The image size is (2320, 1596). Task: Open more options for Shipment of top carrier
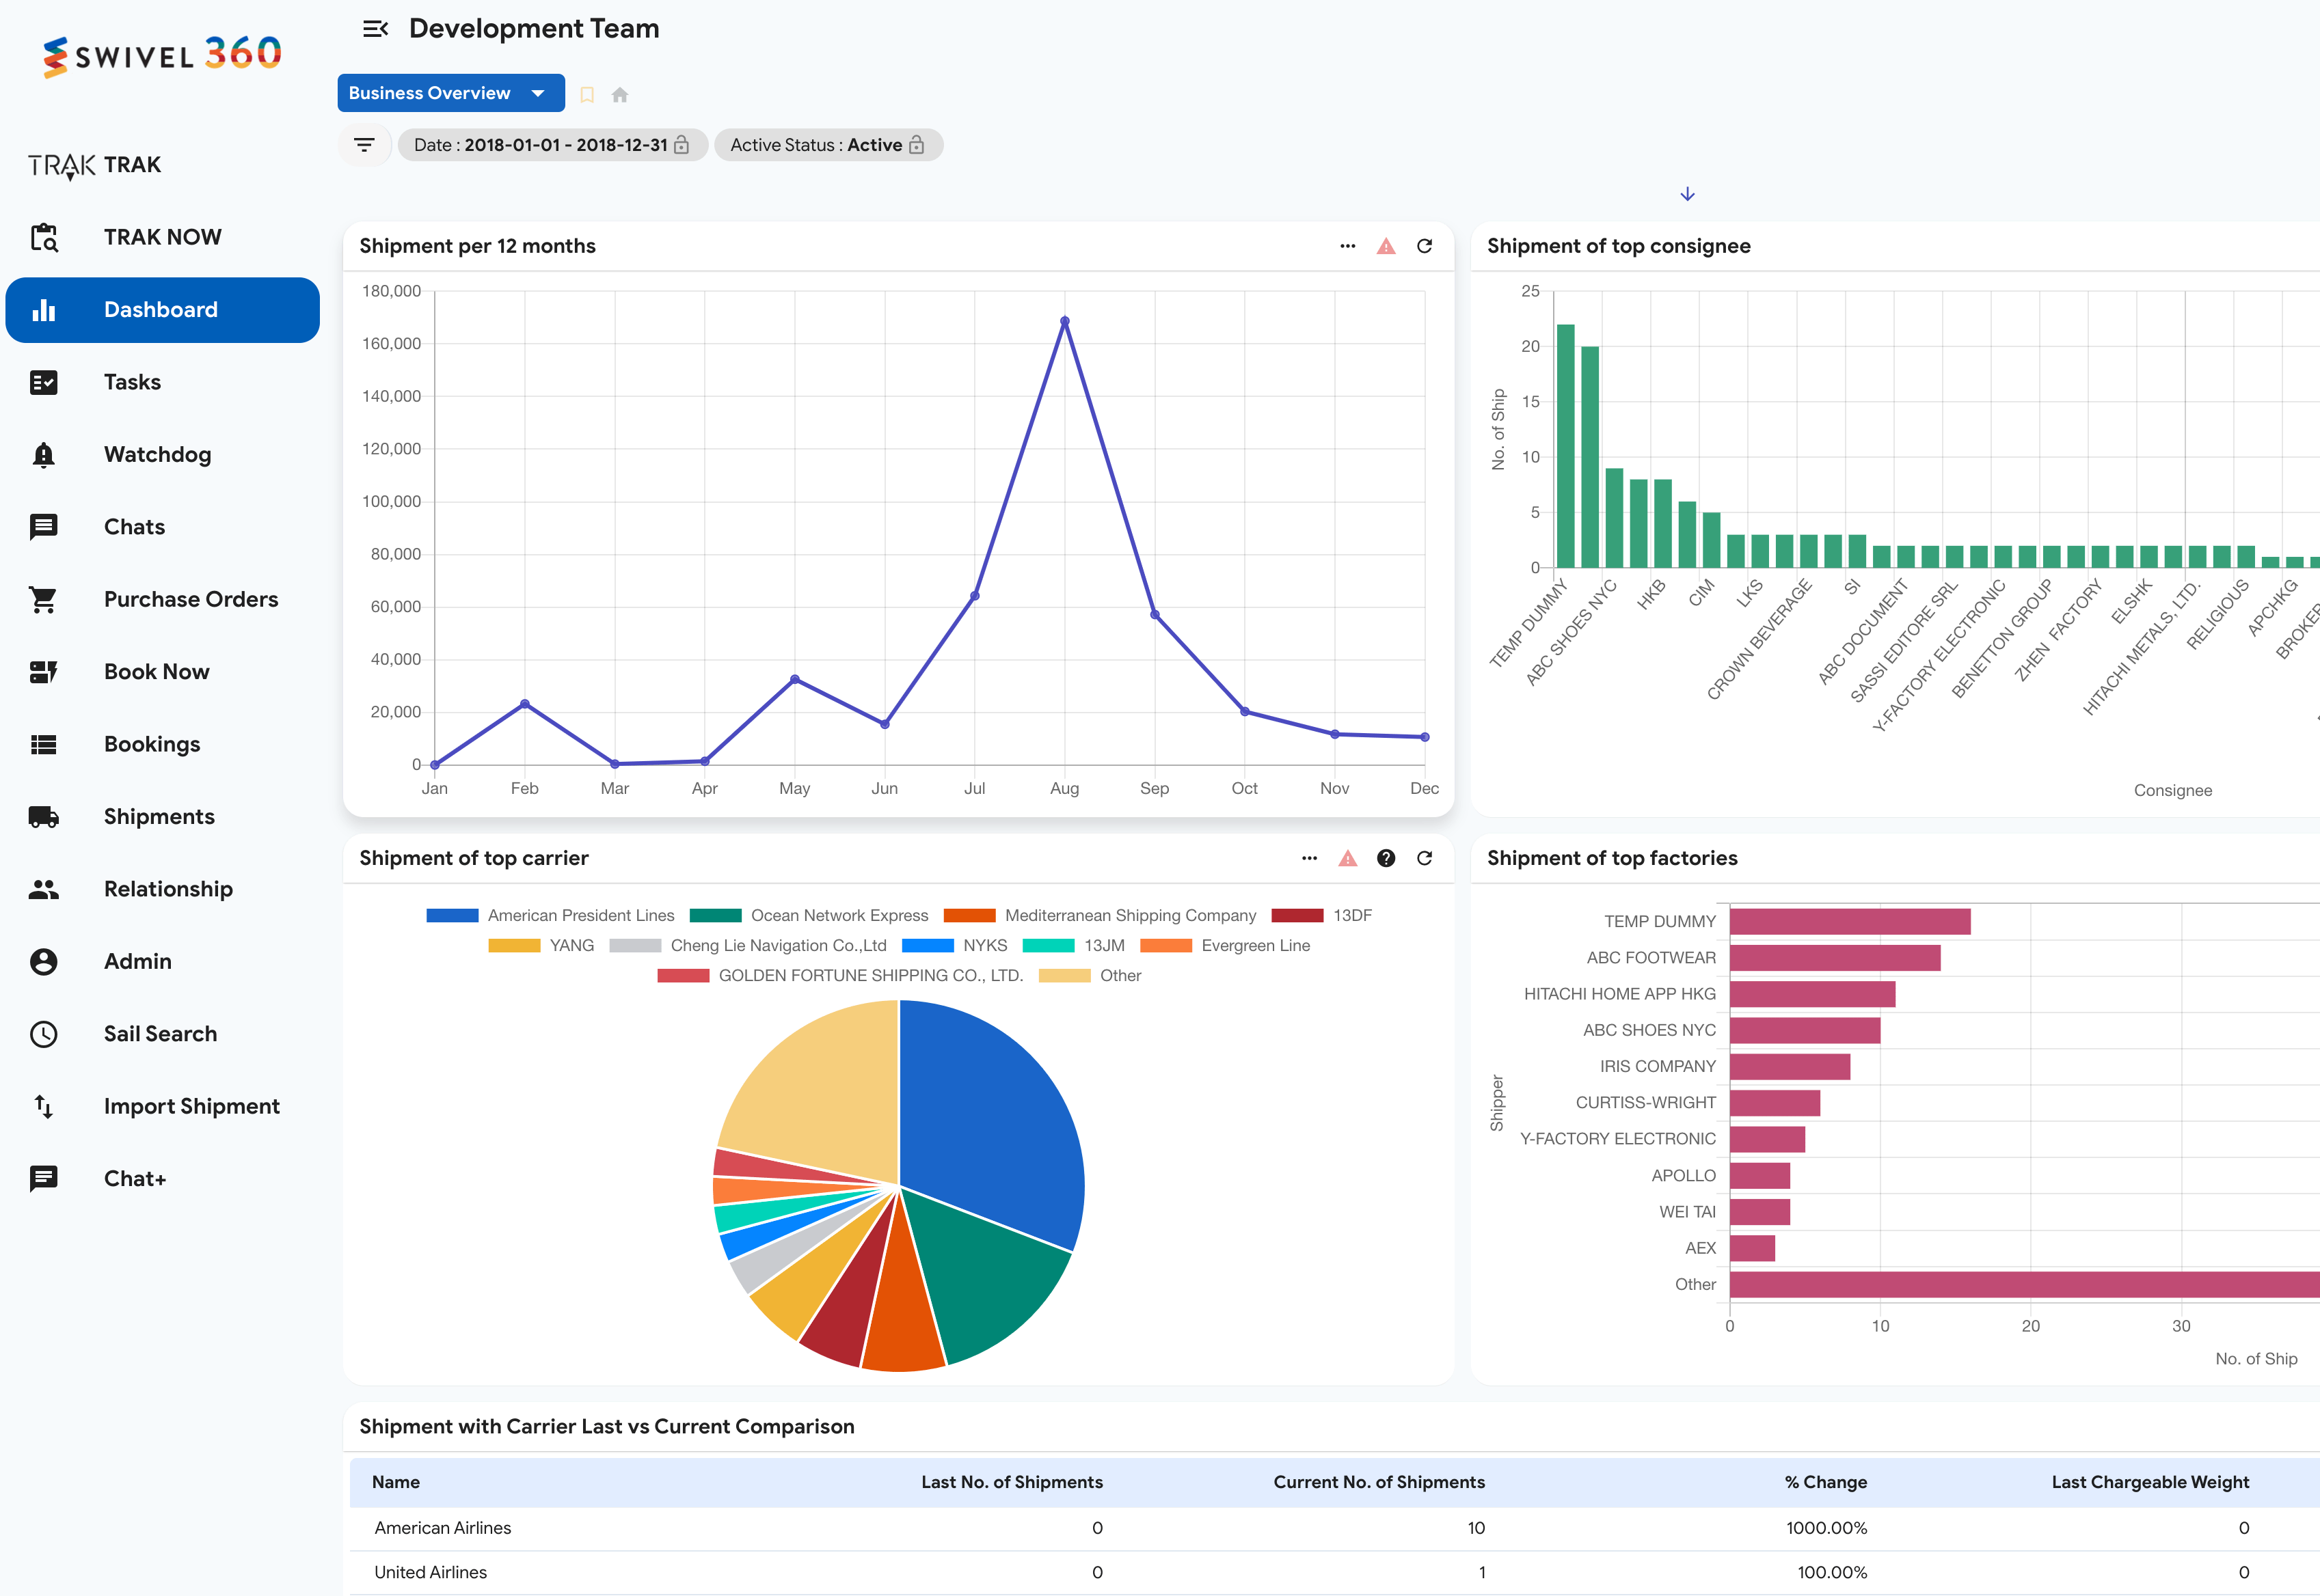[1310, 858]
